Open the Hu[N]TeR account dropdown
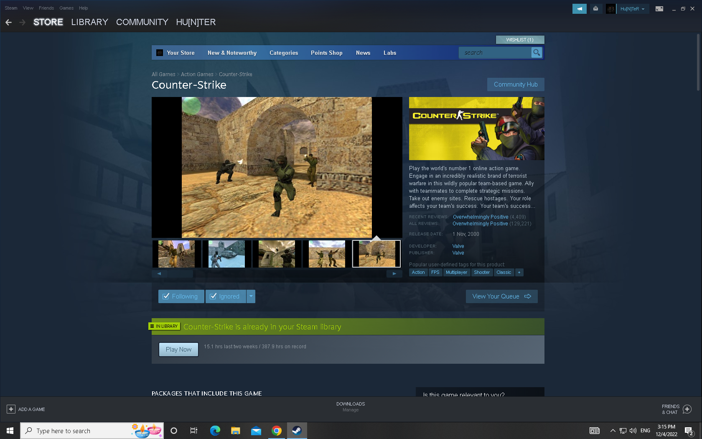The height and width of the screenshot is (439, 702). tap(632, 9)
